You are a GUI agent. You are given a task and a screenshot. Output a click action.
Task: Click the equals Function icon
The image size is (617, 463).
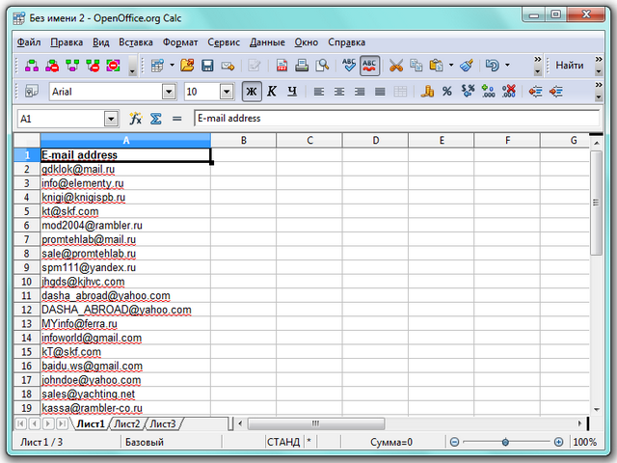[x=177, y=118]
